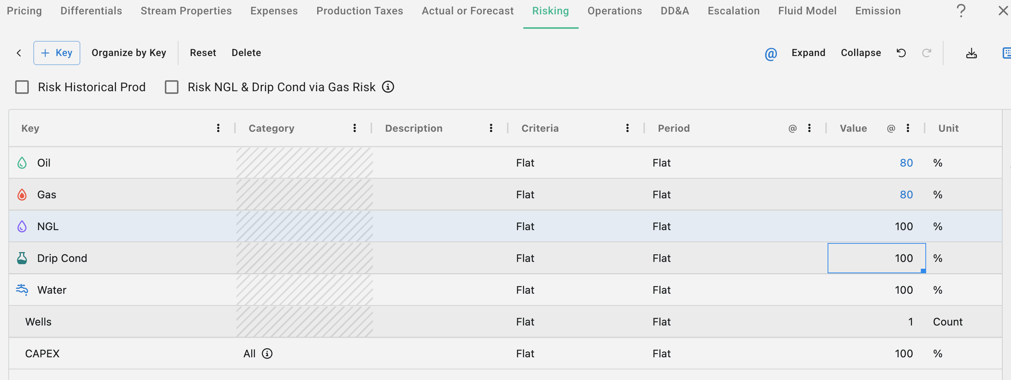
Task: Click the back chevron arrow icon
Action: 19,53
